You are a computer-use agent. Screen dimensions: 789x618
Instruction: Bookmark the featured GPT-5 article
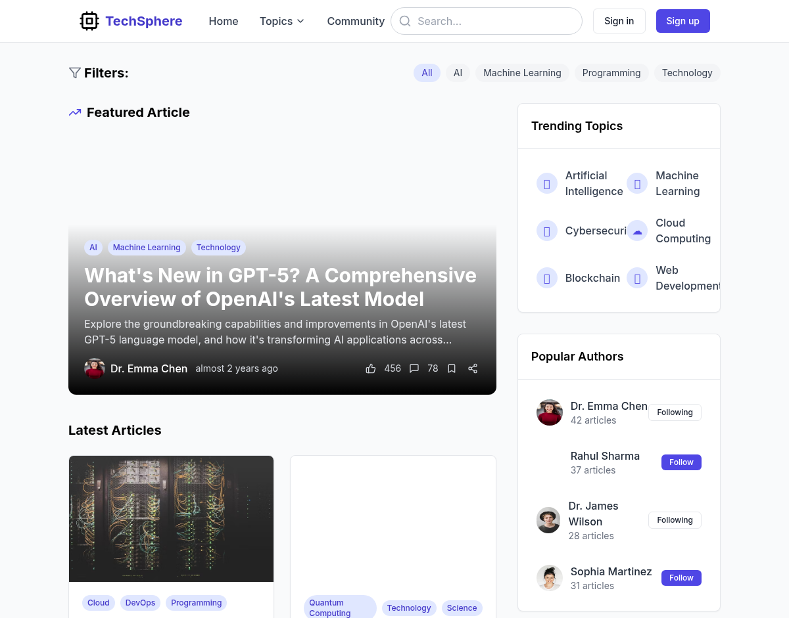(452, 368)
